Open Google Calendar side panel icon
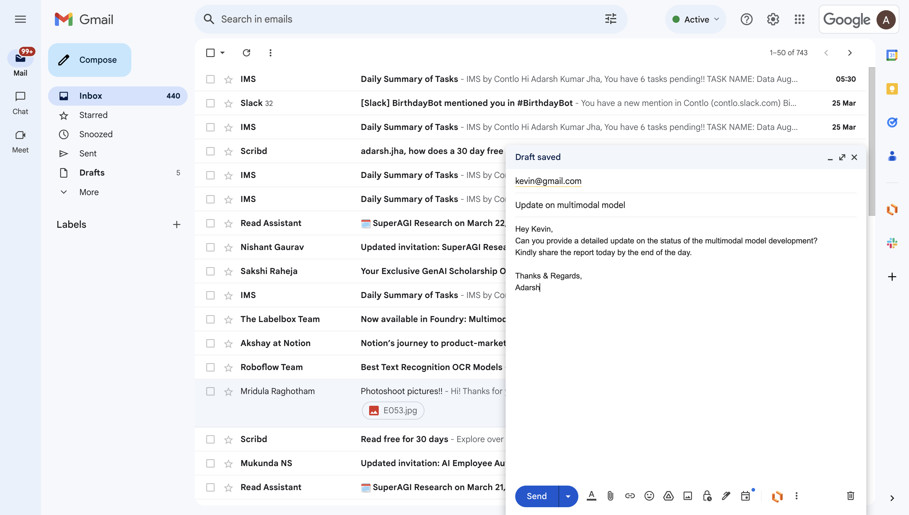This screenshot has width=909, height=515. (892, 55)
